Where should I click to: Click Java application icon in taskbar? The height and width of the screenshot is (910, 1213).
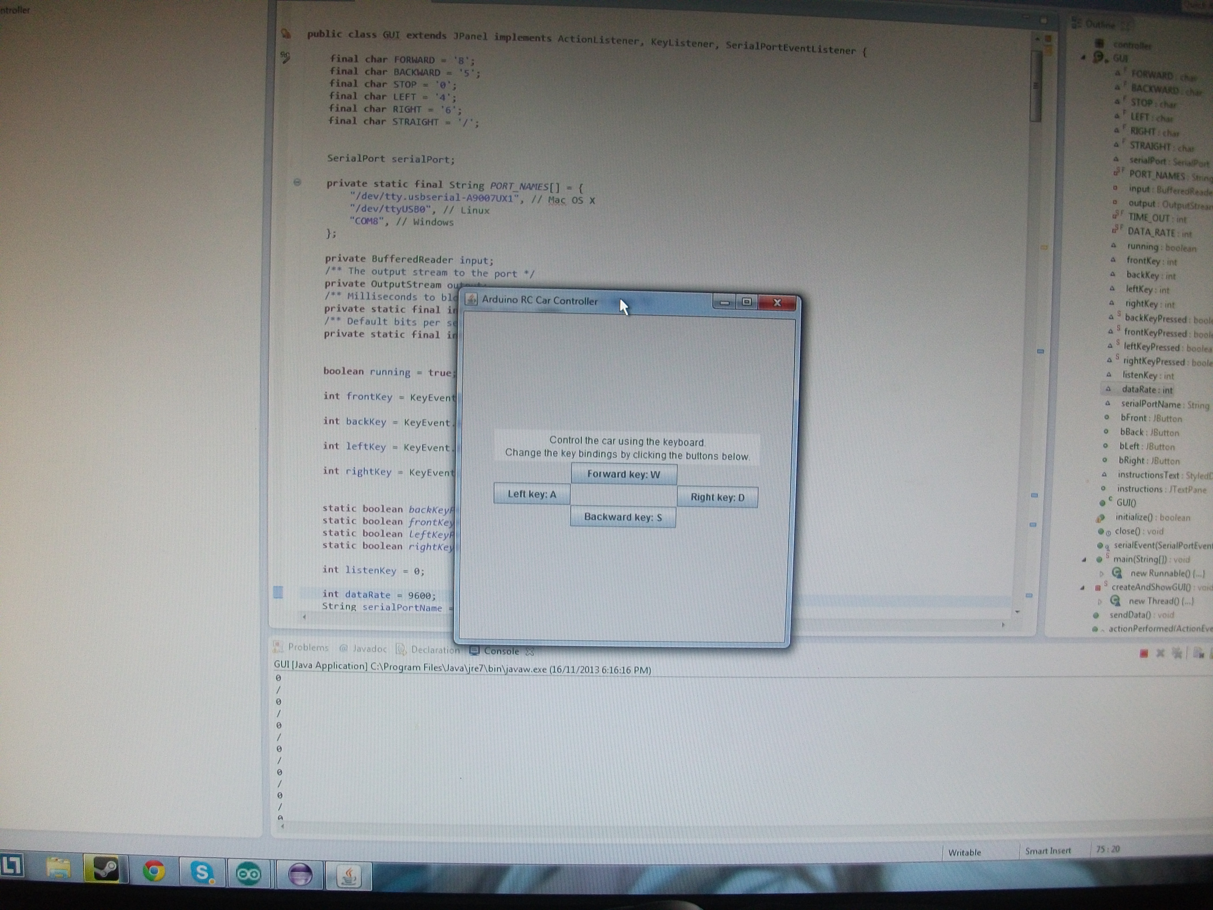349,876
